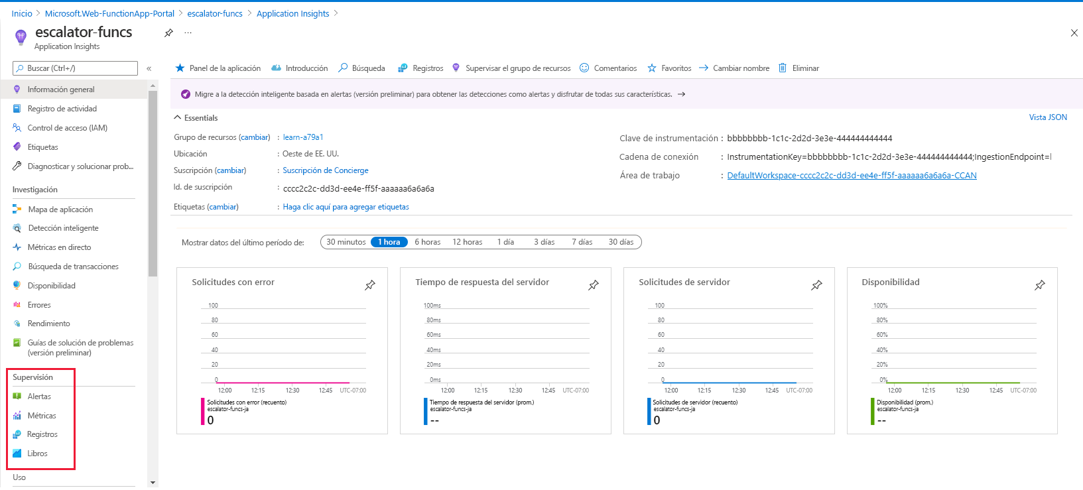This screenshot has width=1083, height=490.
Task: Open Búsqueda de transacciones
Action: 74,267
